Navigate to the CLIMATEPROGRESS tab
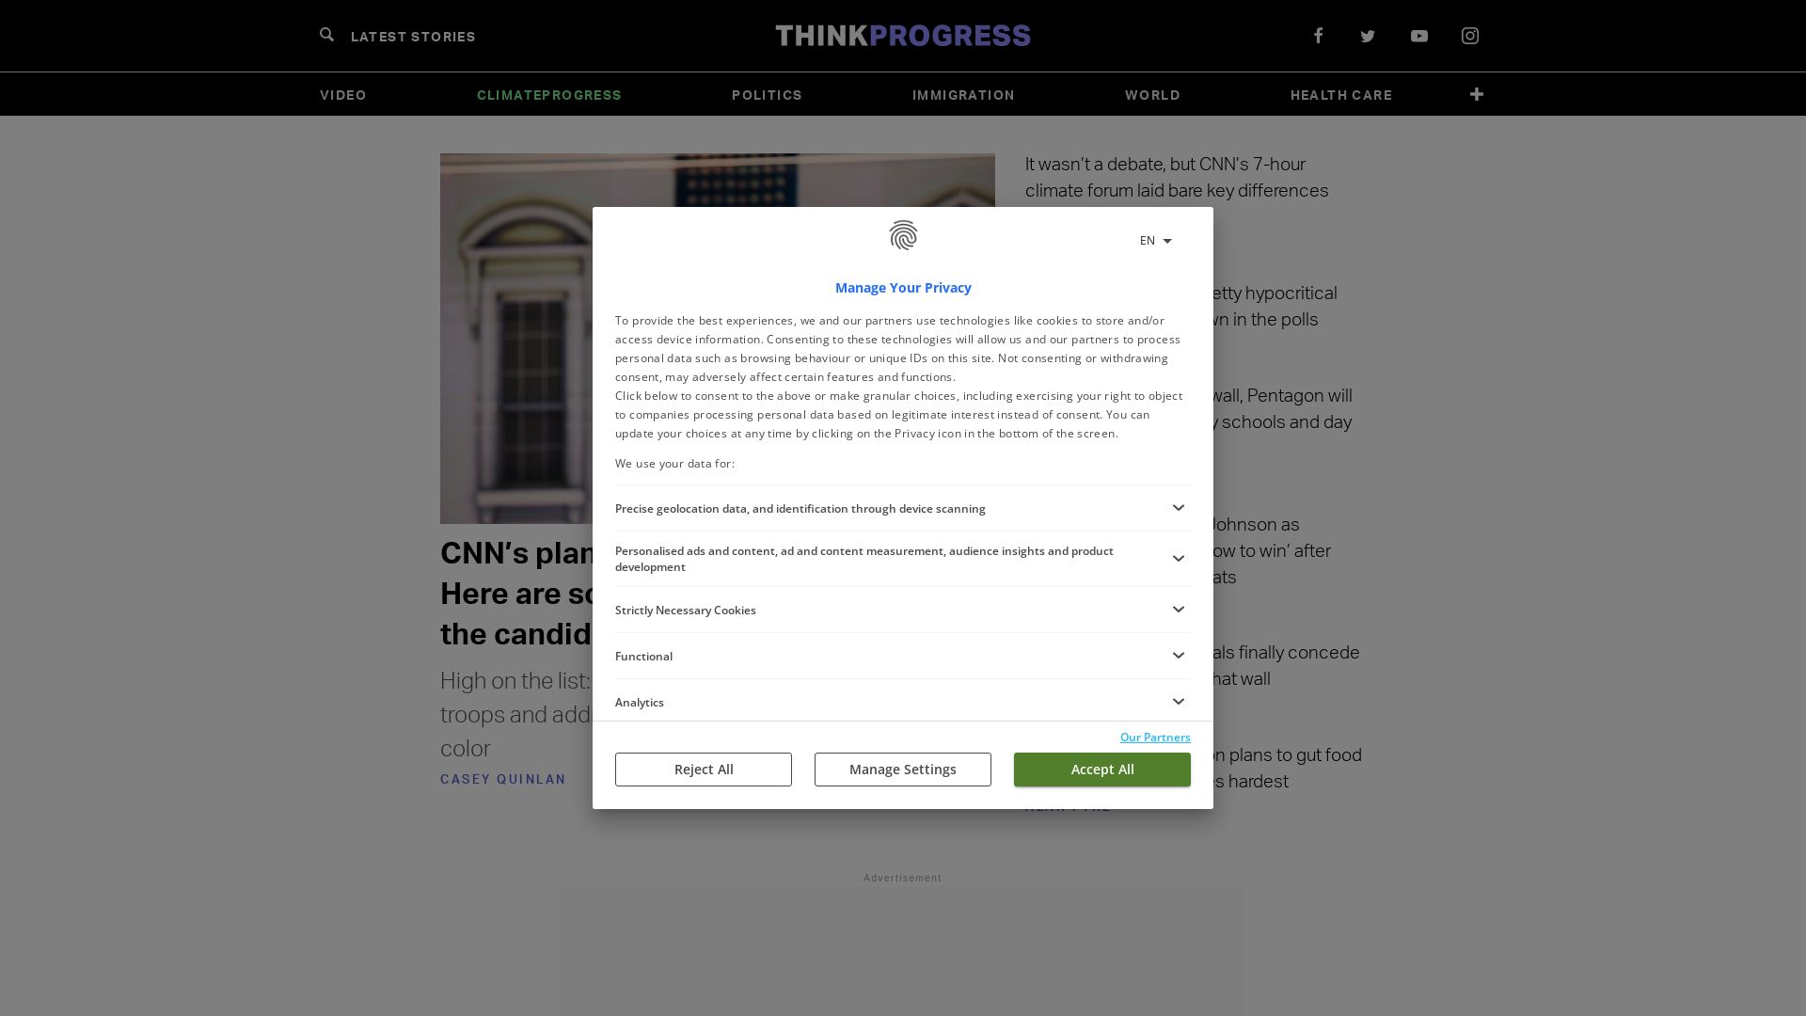Image resolution: width=1806 pixels, height=1016 pixels. tap(549, 93)
